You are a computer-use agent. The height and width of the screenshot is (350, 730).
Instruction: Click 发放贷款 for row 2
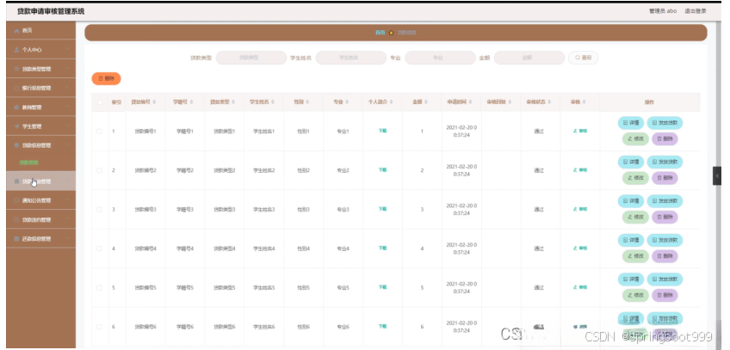[665, 163]
